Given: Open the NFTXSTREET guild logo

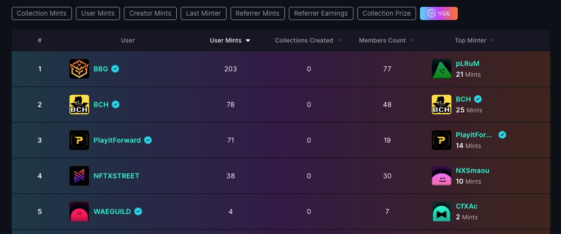Looking at the screenshot, I should [79, 176].
